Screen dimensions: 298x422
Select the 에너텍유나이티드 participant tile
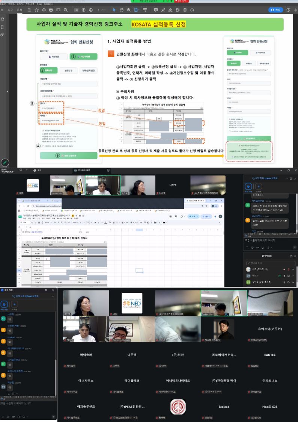[x=178, y=381]
